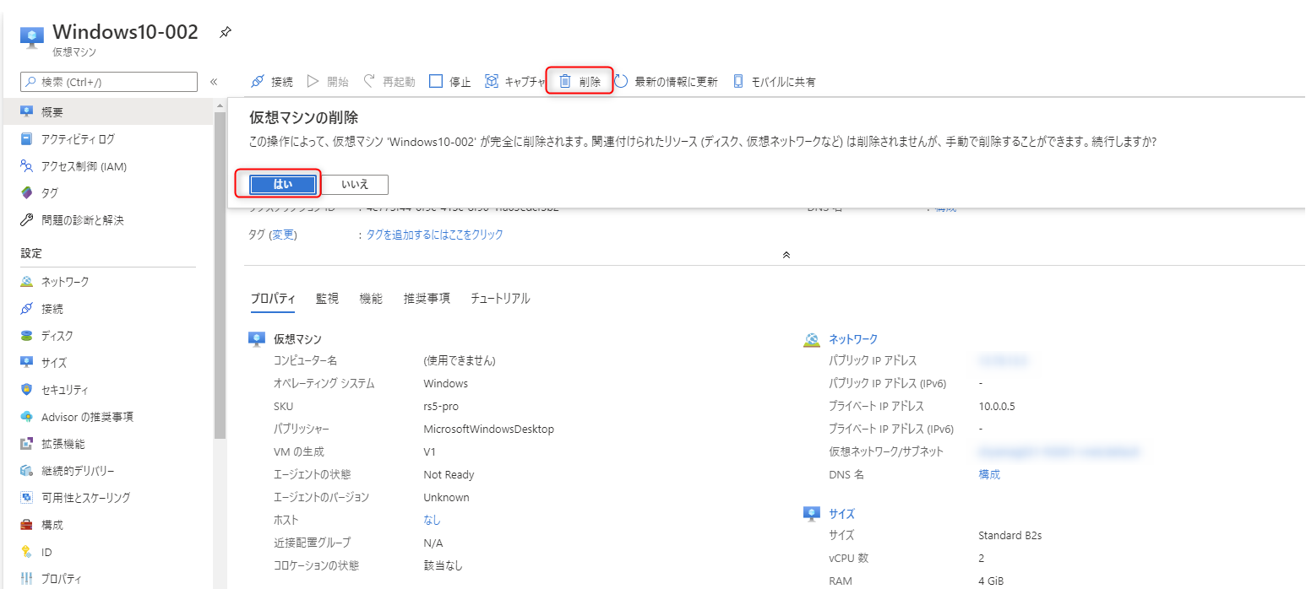
Task: Click タグを追加するにはここをクリック link
Action: pos(434,235)
